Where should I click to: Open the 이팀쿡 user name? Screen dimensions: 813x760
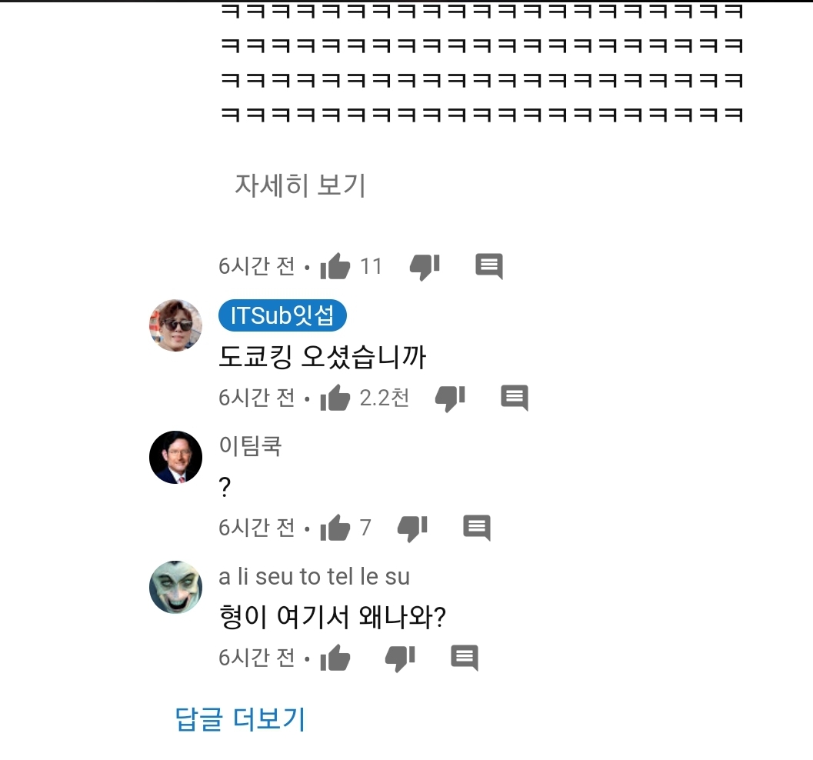251,445
